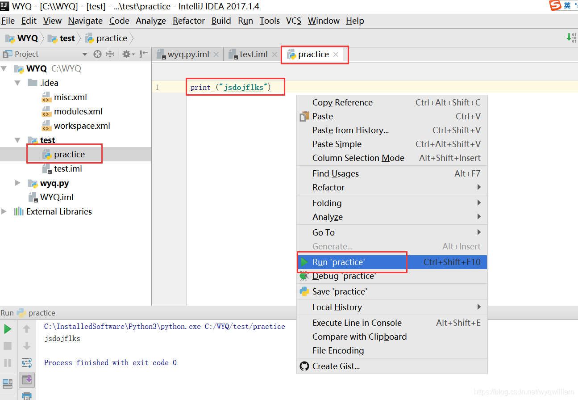The image size is (578, 400).
Task: Click the Sogou input method tray icon
Action: [555, 5]
